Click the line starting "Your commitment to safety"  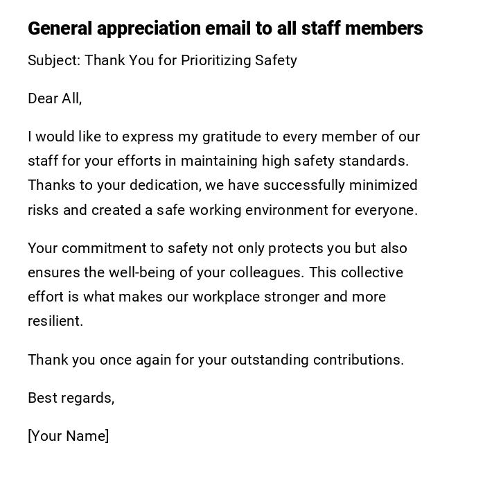[218, 248]
